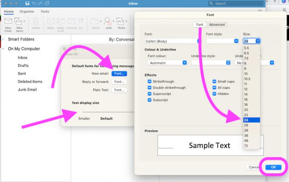Select size 48 in the list
Image resolution: width=289 pixels, height=182 pixels.
[252, 141]
